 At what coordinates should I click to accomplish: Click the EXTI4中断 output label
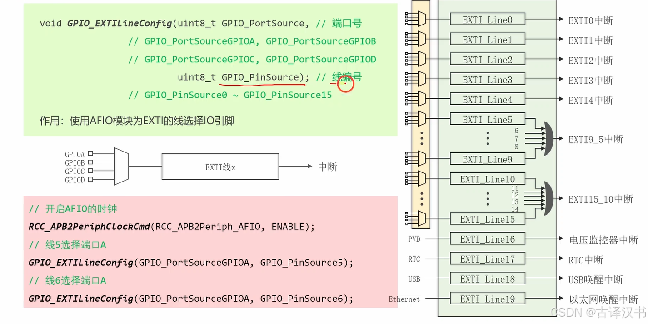click(591, 100)
